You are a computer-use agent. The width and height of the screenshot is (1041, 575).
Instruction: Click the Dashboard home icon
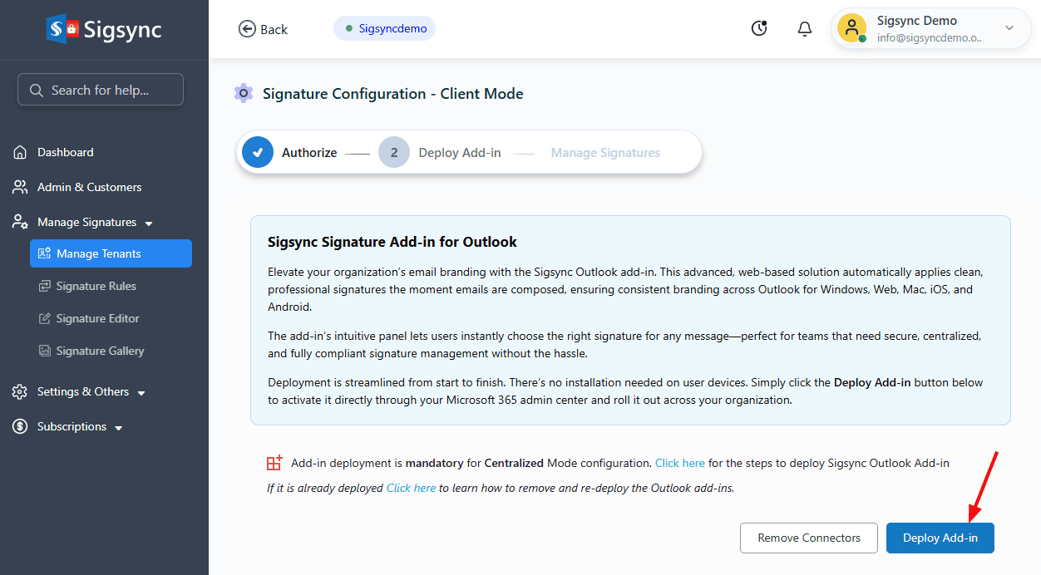pos(20,153)
